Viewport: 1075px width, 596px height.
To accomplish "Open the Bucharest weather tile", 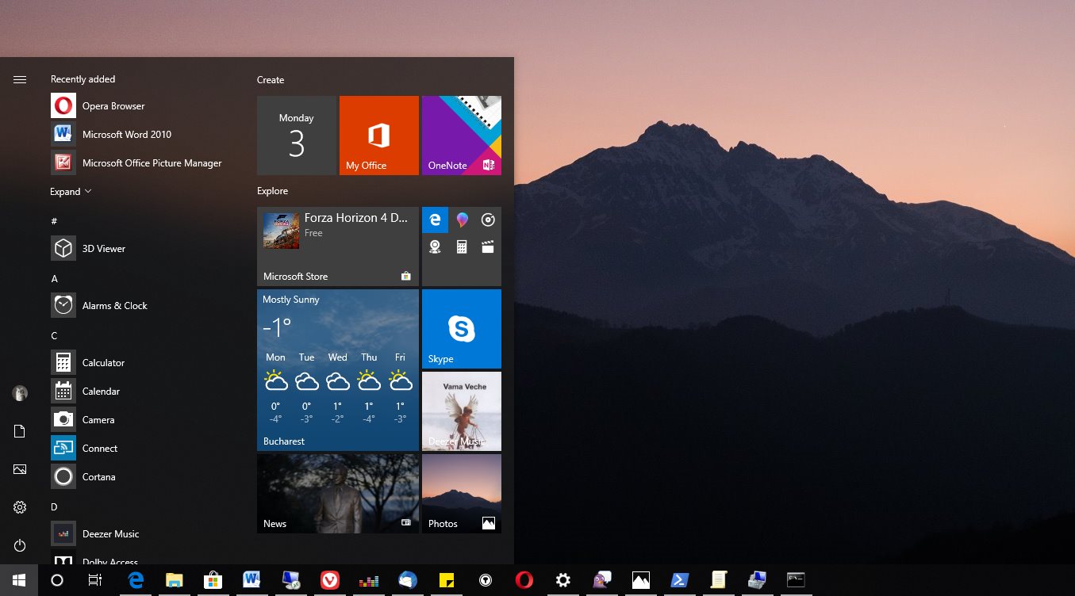I will (x=338, y=370).
